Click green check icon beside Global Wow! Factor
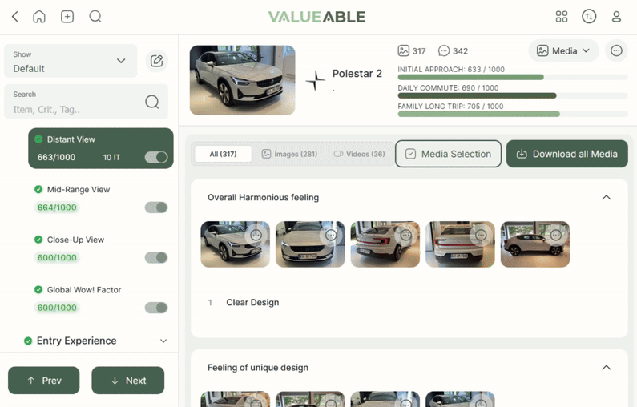The image size is (637, 407). click(x=38, y=289)
